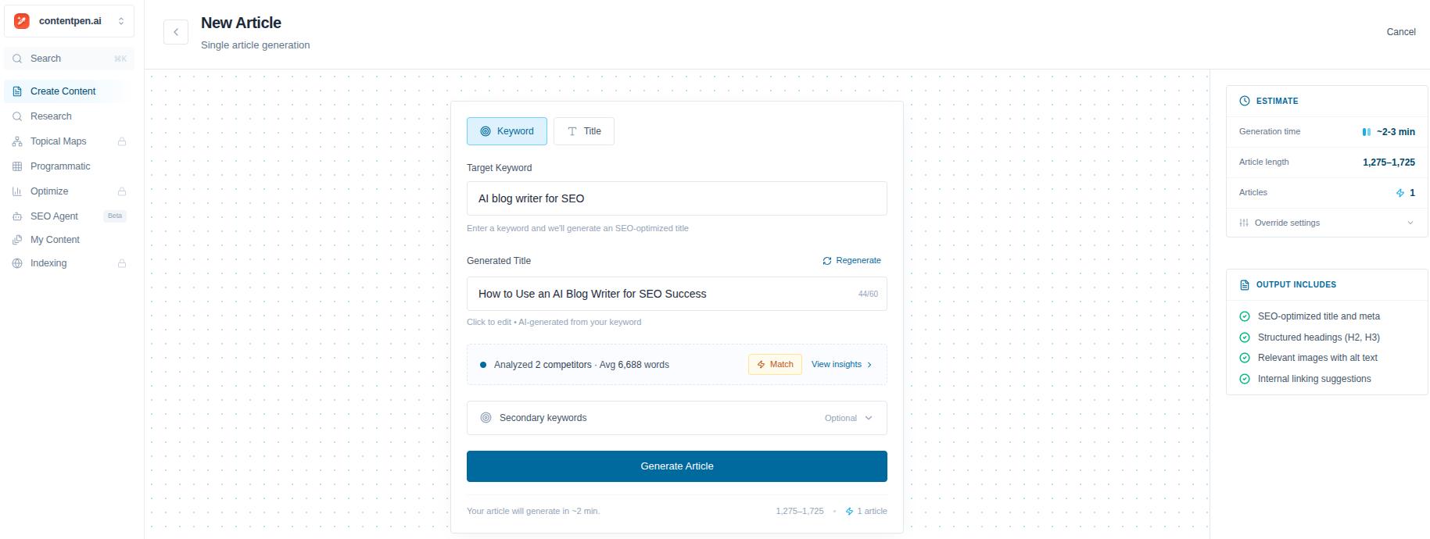Click the Beta badge next to SEO Agent
The height and width of the screenshot is (539, 1430).
(115, 216)
